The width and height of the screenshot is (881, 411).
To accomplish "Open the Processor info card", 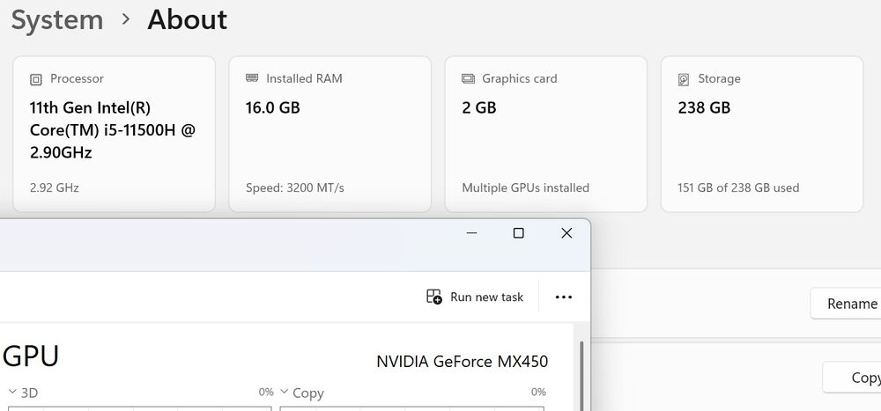I will pyautogui.click(x=114, y=134).
